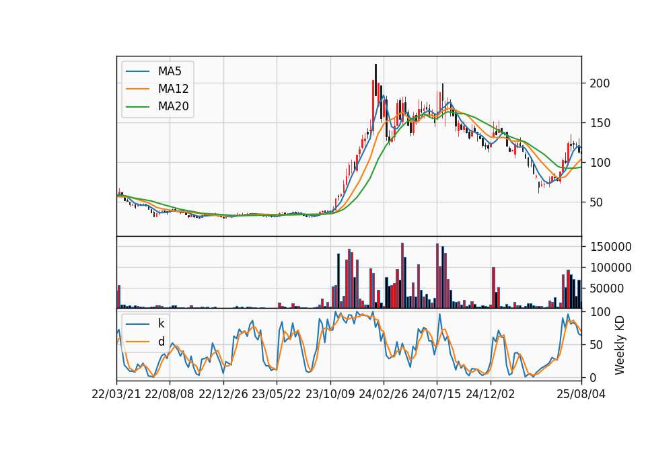Click the 22/03/21 date label
Image resolution: width=646 pixels, height=464 pixels.
pyautogui.click(x=116, y=395)
